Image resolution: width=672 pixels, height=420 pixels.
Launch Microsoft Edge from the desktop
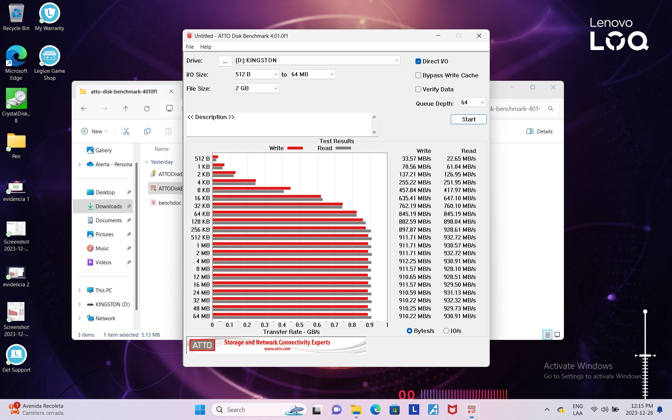pos(16,63)
